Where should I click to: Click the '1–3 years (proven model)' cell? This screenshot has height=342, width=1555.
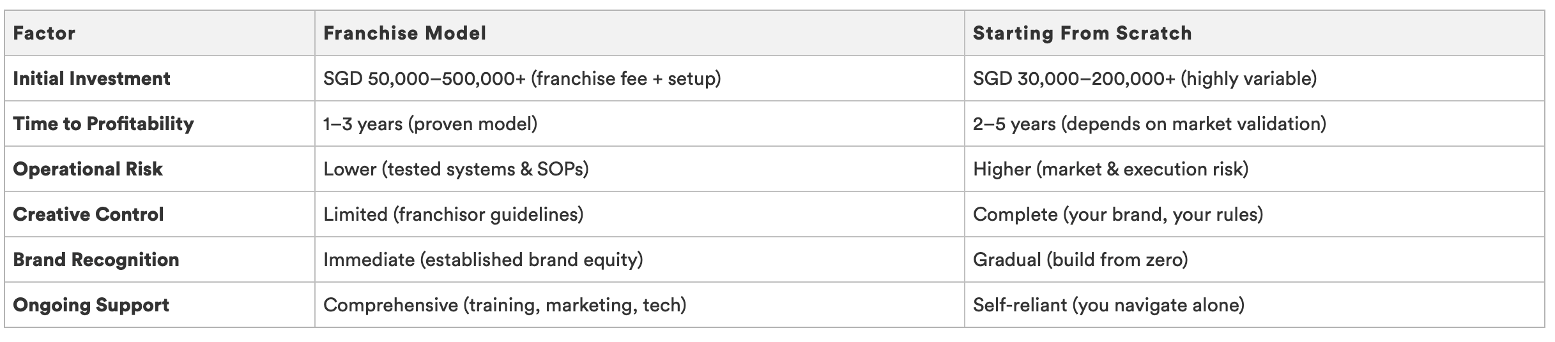click(x=430, y=124)
